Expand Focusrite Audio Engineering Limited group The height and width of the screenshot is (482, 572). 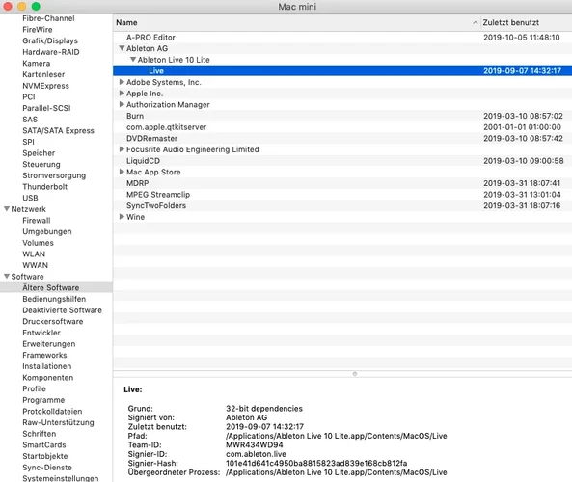tap(122, 149)
